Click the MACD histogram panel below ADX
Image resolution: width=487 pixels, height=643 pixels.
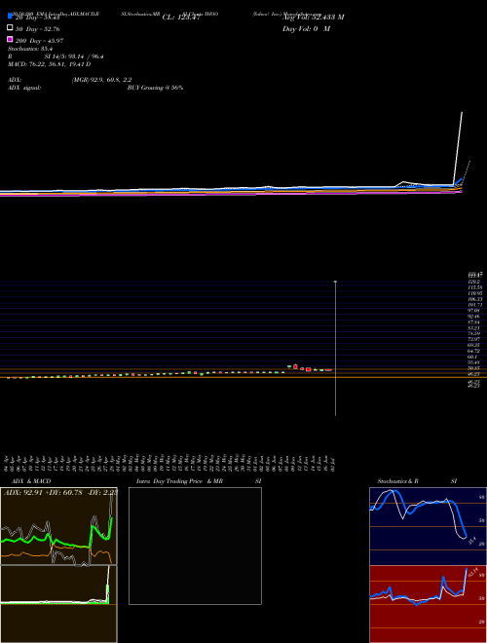(58, 604)
